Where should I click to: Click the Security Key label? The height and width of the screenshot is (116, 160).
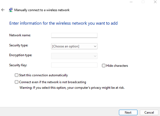18,65
